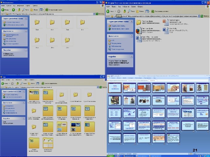This screenshot has height=157, width=210.
Task: Open Вид views dropdown in Информатика window toolbar
Action: pos(41,10)
